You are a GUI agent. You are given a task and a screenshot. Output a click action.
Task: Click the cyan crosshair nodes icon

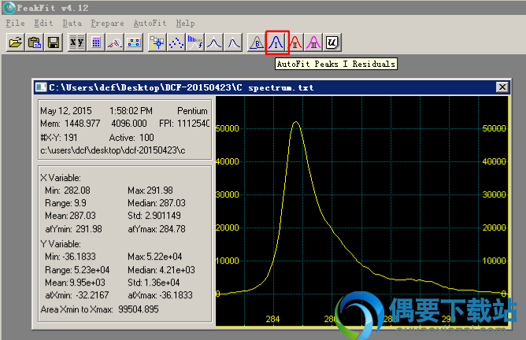pos(157,42)
